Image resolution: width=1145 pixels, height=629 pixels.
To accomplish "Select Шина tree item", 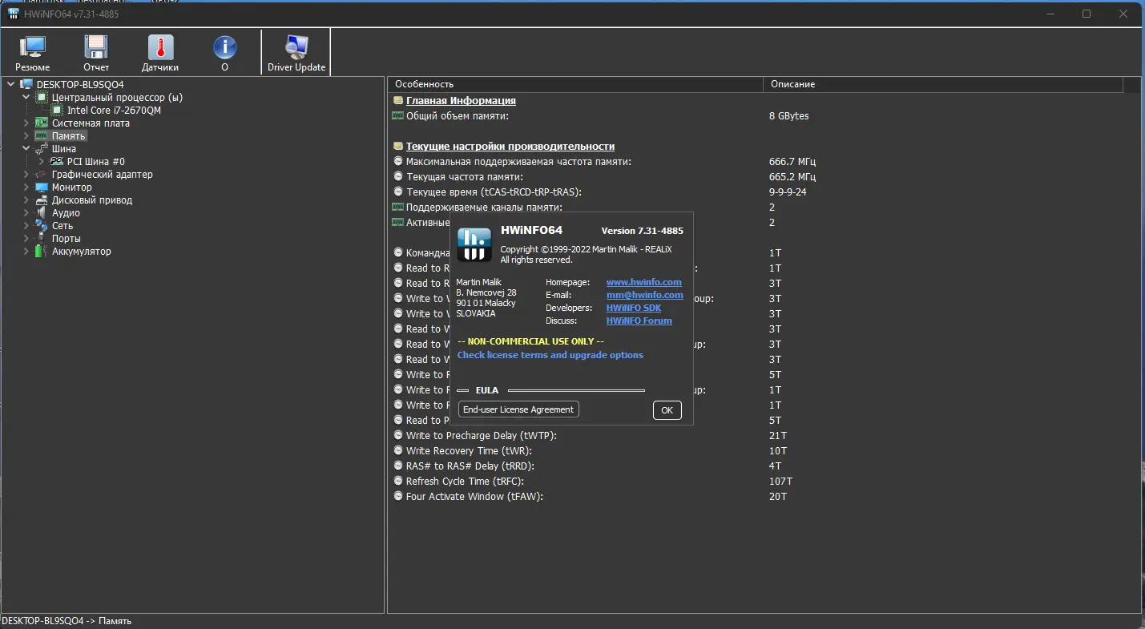I will 64,148.
